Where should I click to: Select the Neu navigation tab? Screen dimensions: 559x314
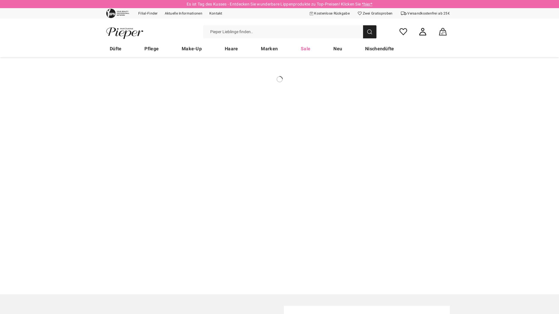pos(337,49)
